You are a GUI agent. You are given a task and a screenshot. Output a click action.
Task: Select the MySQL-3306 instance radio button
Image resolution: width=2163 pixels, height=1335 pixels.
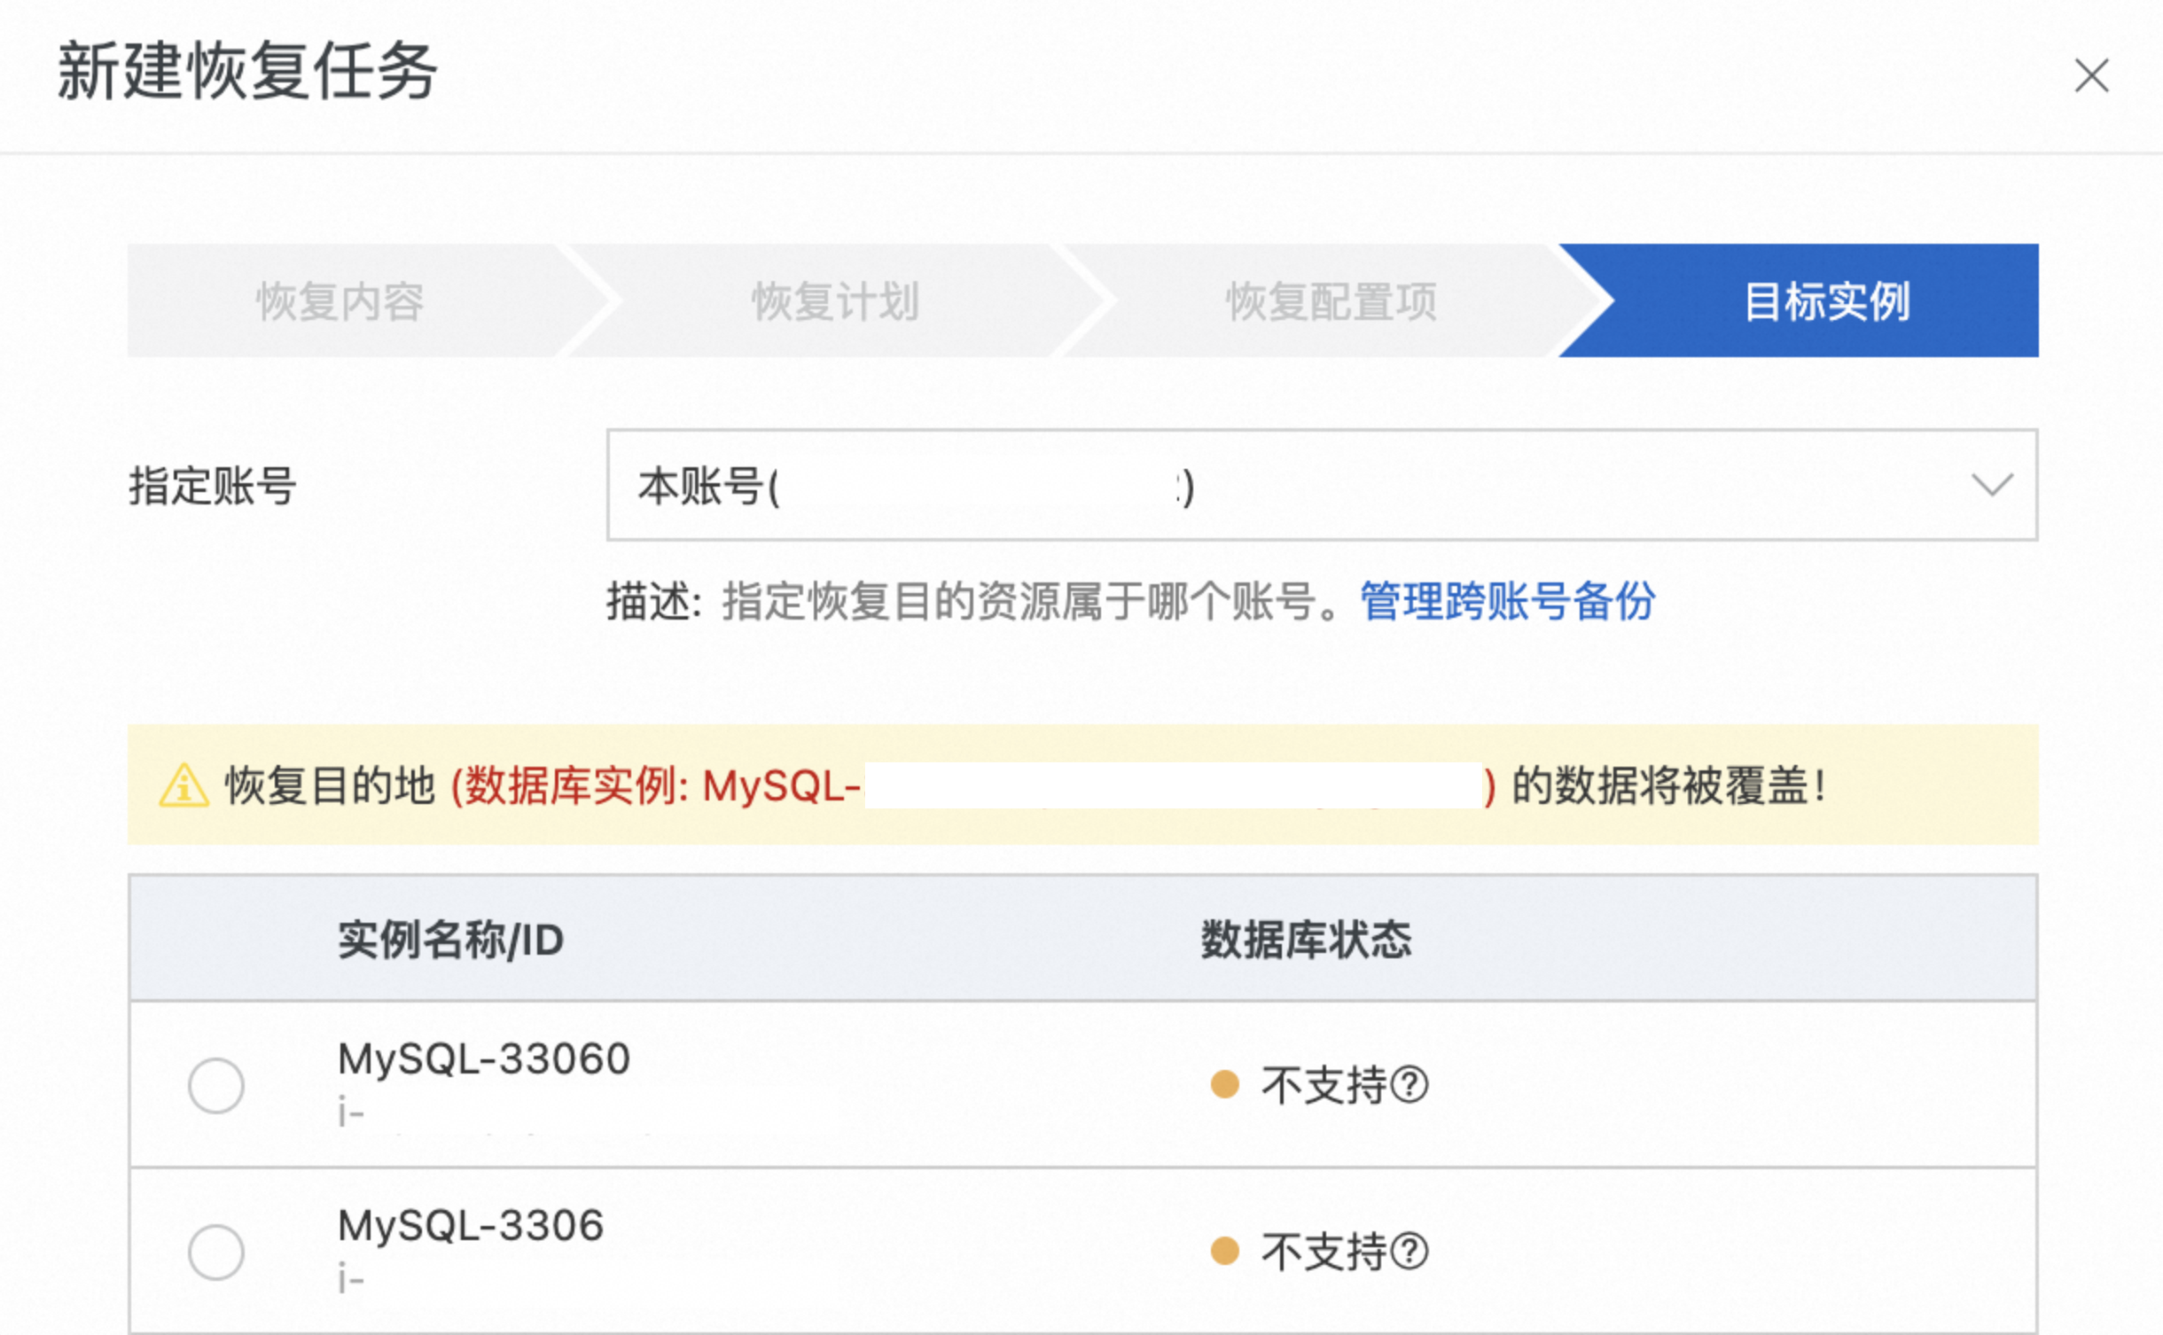(215, 1252)
